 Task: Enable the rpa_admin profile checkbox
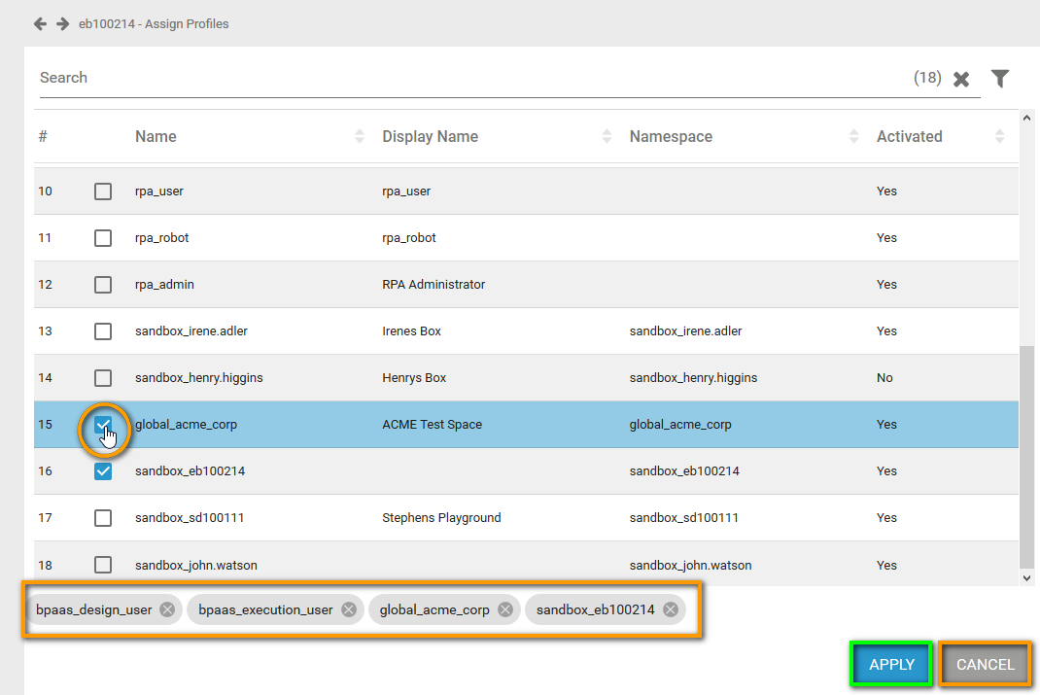click(x=103, y=285)
